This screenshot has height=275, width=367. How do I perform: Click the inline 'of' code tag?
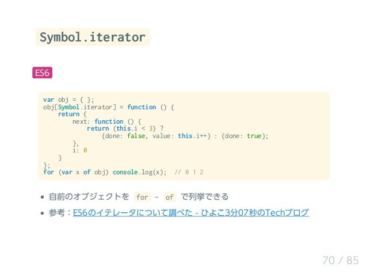click(x=170, y=197)
